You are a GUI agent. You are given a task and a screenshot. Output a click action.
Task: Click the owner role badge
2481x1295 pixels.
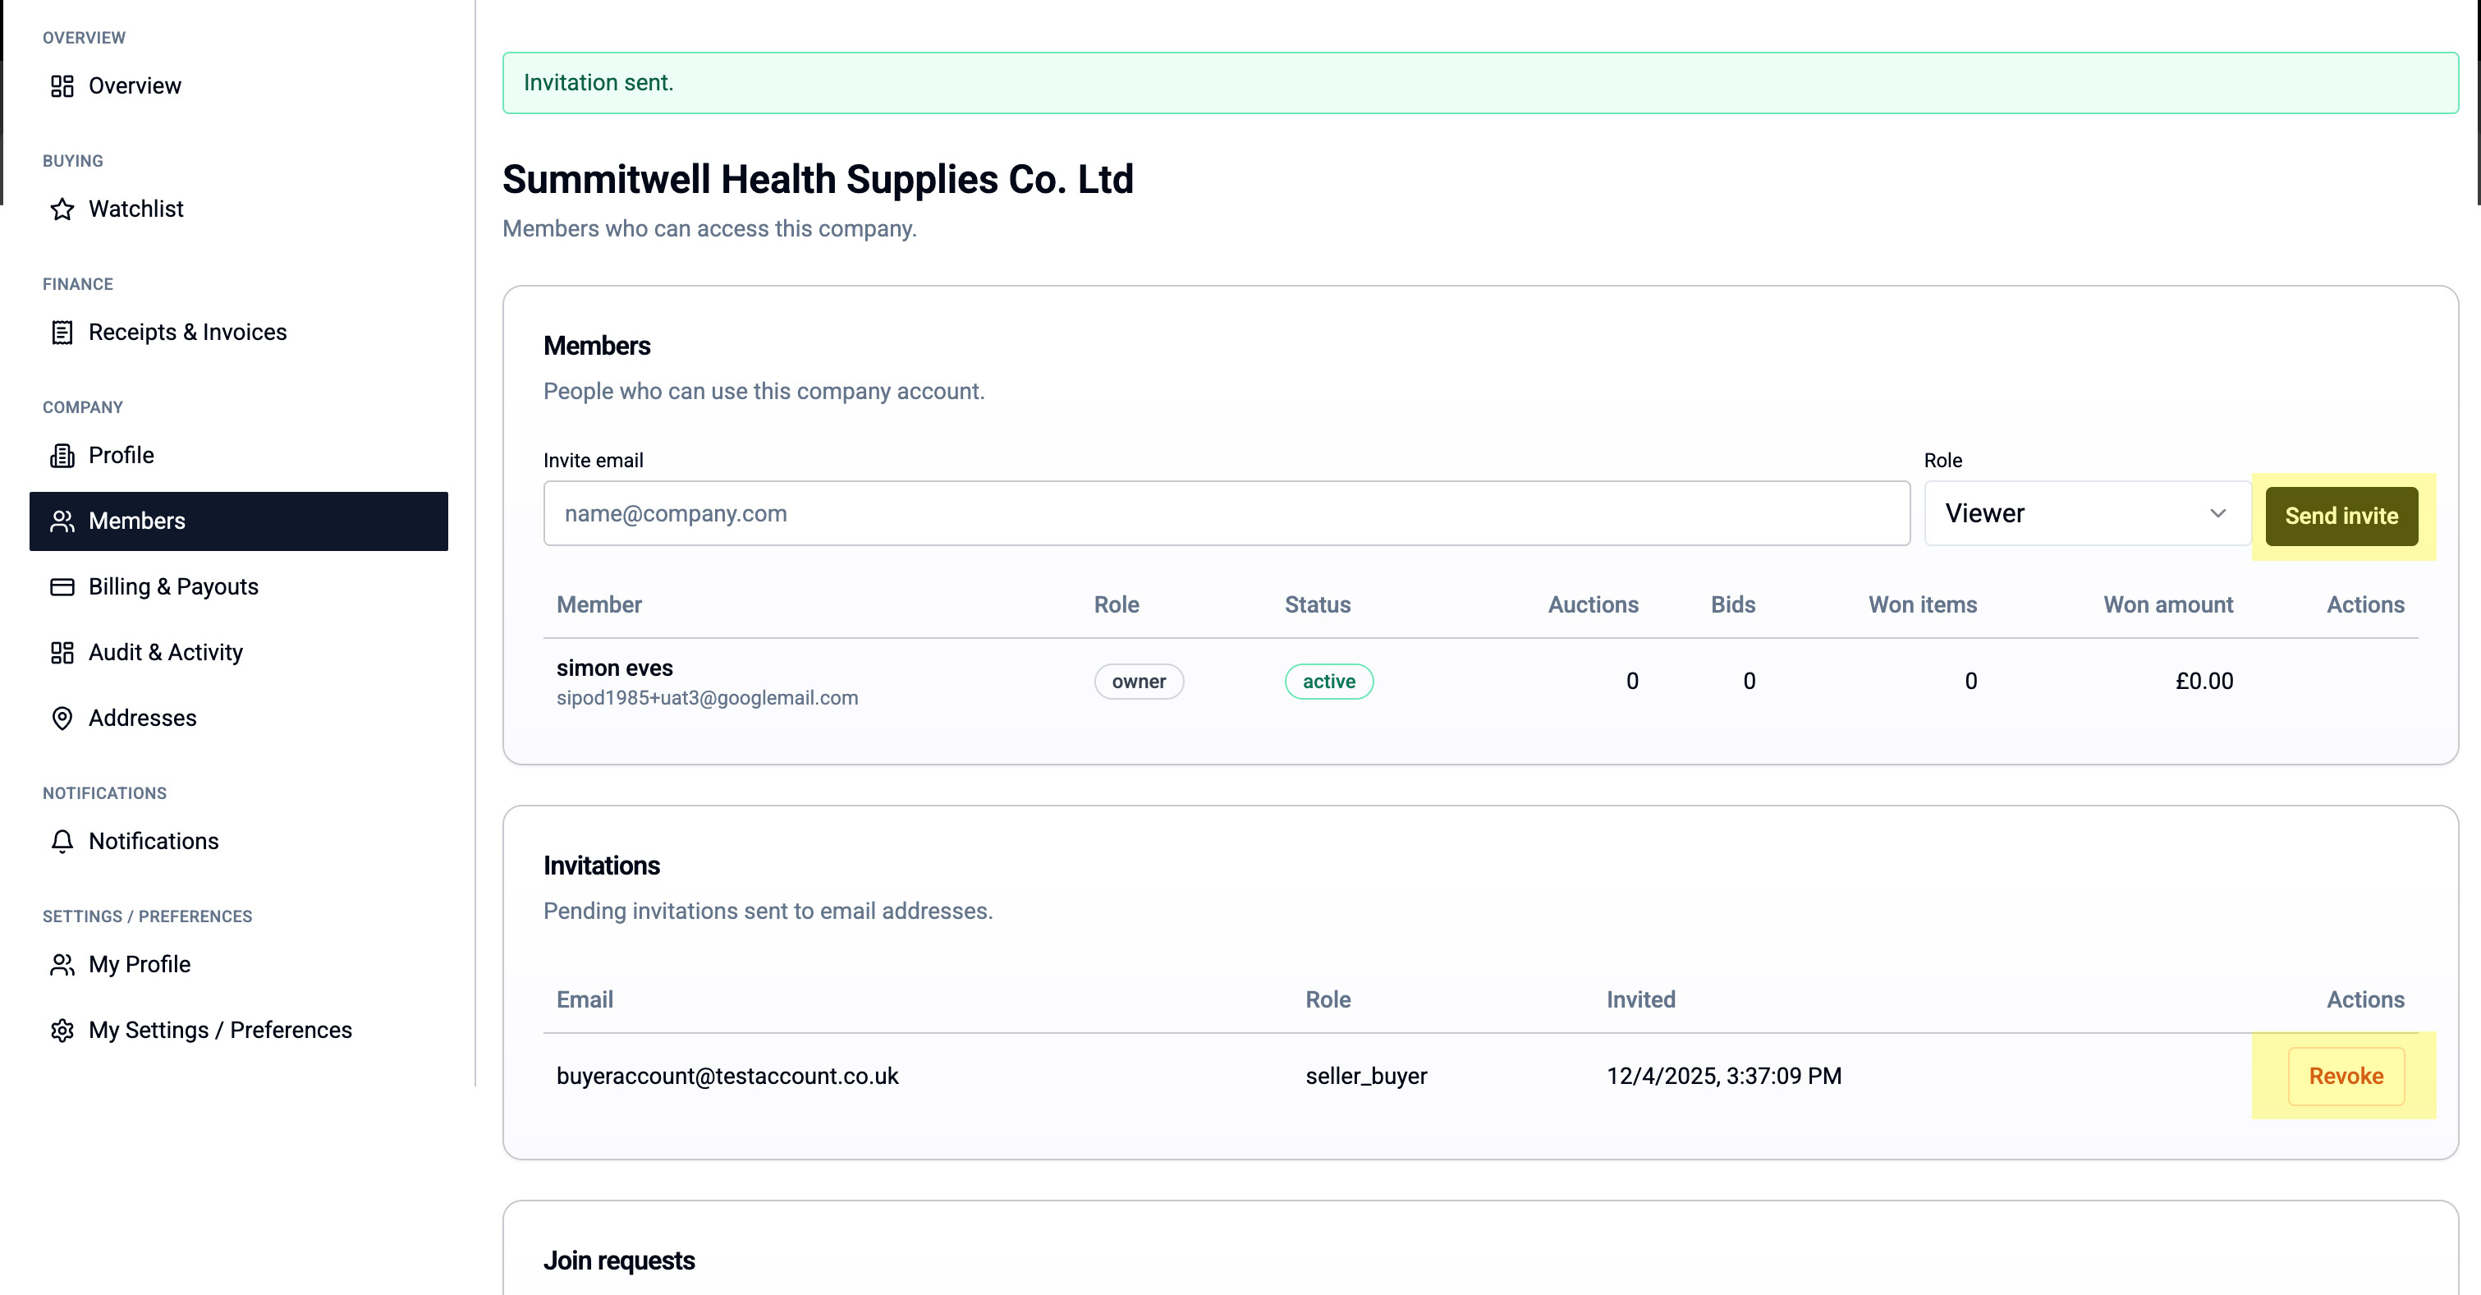point(1139,682)
